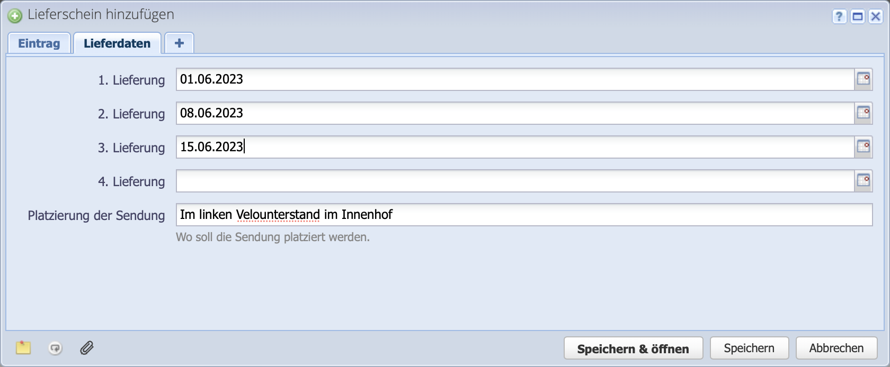This screenshot has height=367, width=890.
Task: Click the Speichern button
Action: [749, 348]
